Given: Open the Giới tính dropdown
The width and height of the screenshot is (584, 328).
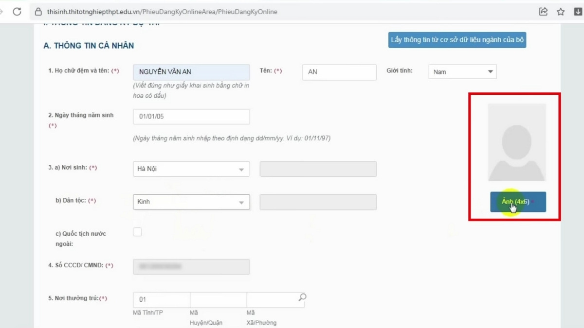Looking at the screenshot, I should click(462, 72).
